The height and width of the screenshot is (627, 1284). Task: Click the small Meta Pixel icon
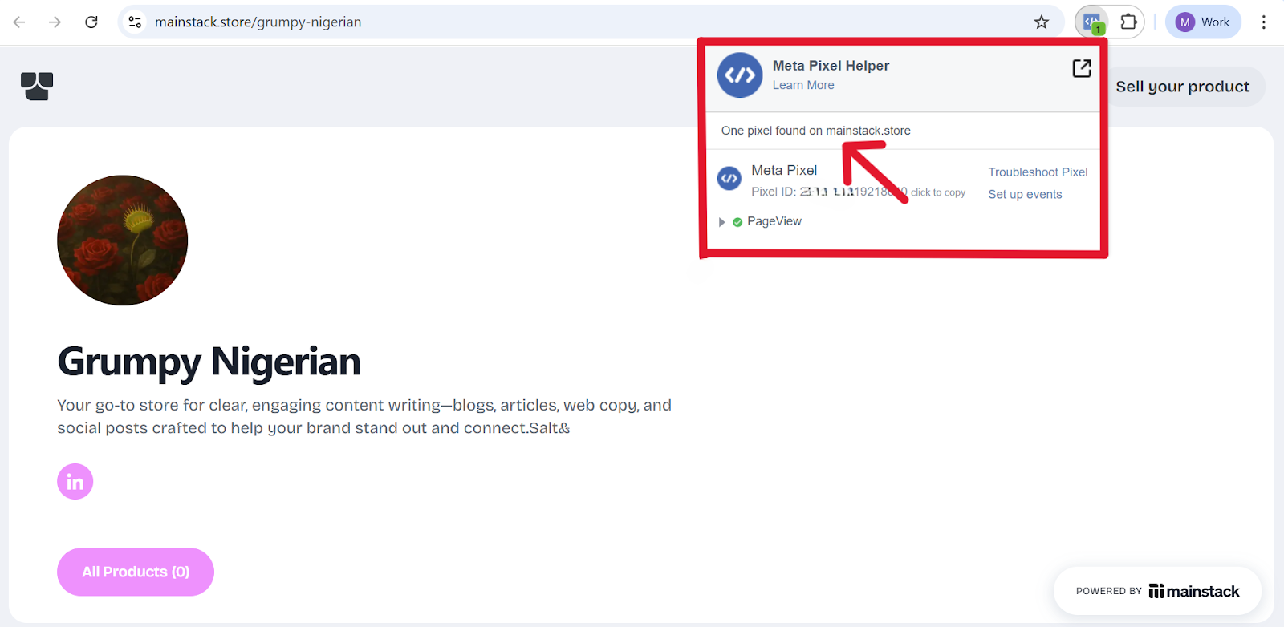(729, 179)
